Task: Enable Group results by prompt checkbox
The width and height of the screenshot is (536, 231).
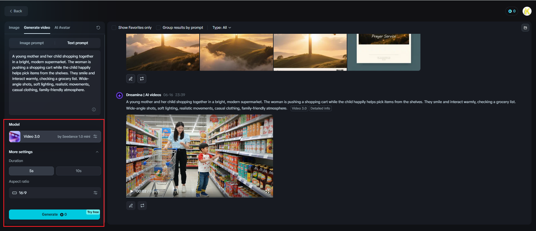Action: 158,28
